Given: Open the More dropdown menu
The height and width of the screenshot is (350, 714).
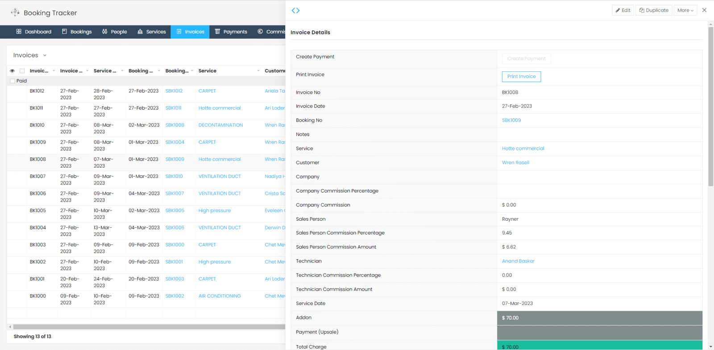Looking at the screenshot, I should [685, 10].
